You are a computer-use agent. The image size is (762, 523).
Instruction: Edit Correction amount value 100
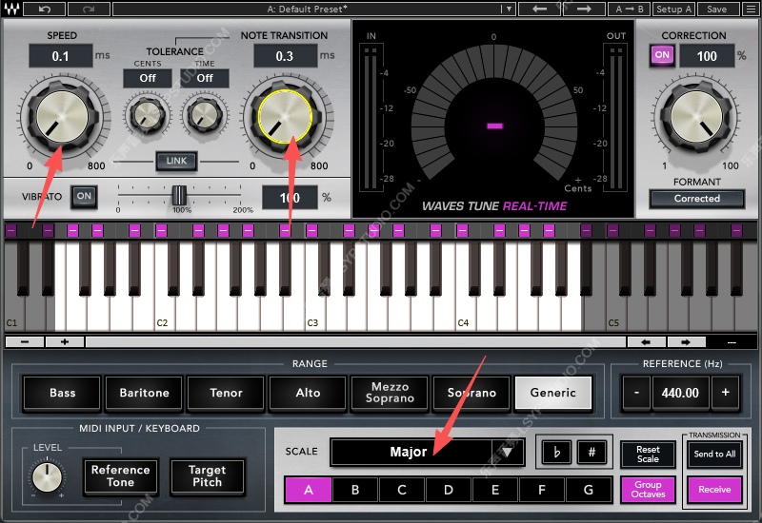(707, 56)
